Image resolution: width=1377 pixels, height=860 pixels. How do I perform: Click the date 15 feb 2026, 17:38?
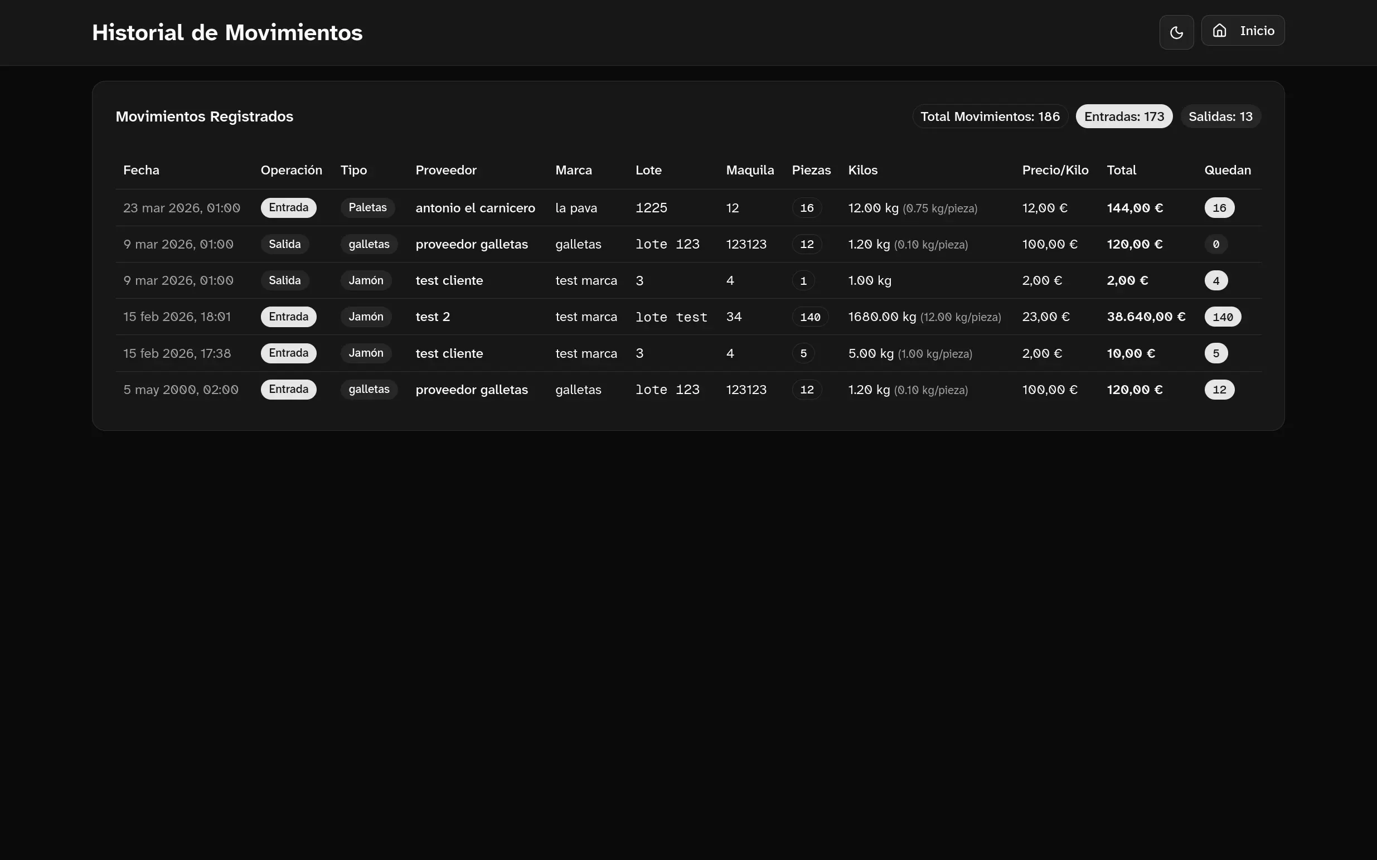(177, 353)
